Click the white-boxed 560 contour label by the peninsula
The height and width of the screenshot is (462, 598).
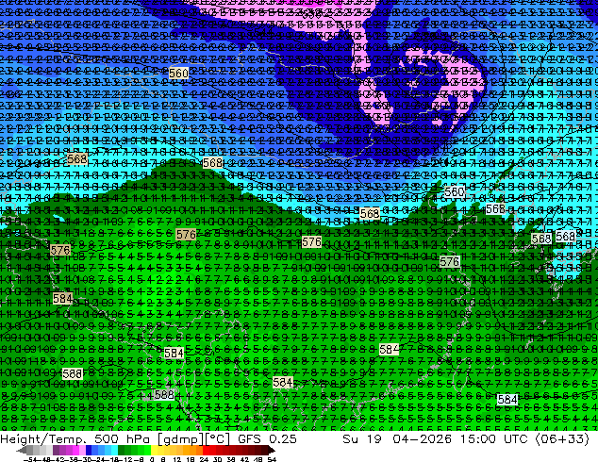point(455,191)
